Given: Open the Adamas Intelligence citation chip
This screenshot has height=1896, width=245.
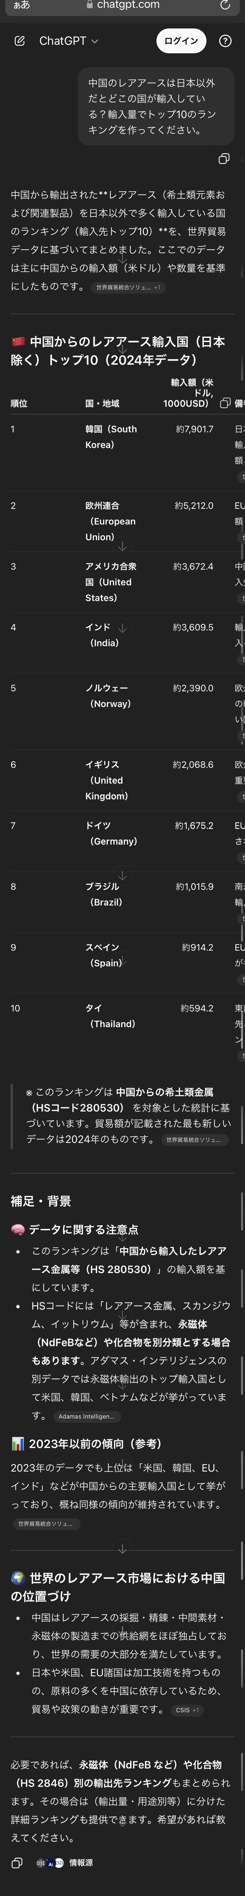Looking at the screenshot, I should click(87, 1415).
